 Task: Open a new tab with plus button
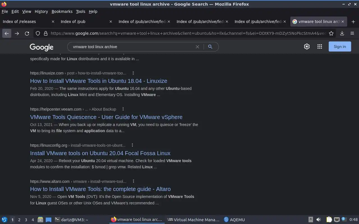[x=353, y=22]
